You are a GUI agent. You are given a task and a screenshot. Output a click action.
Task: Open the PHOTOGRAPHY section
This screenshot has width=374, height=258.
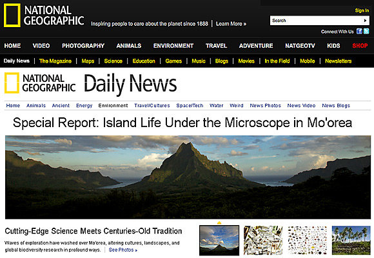pos(83,46)
